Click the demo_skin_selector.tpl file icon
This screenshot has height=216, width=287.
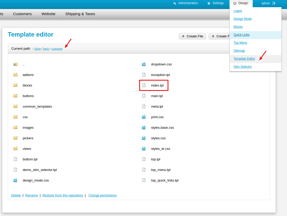click(x=15, y=170)
